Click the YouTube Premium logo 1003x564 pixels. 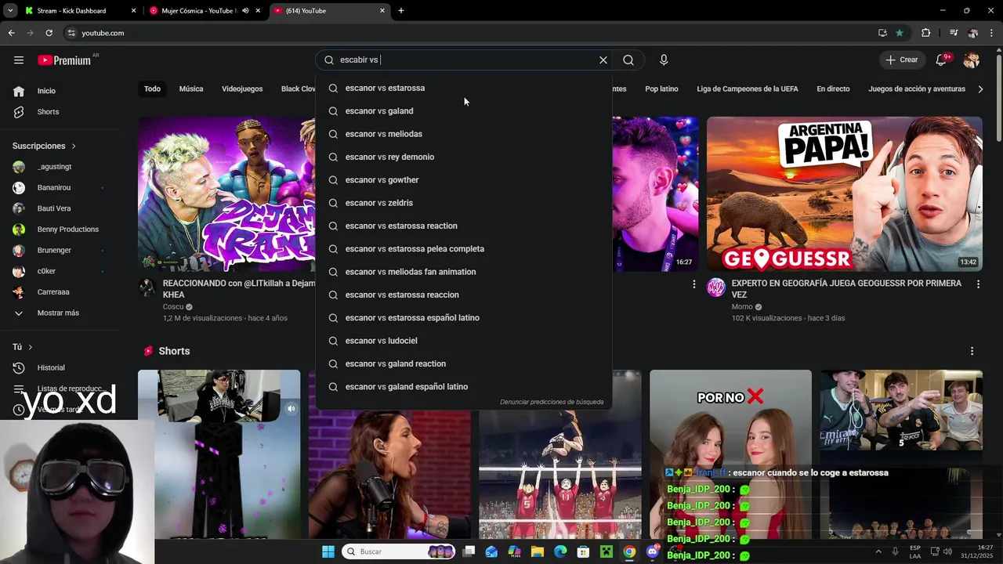[x=64, y=60]
